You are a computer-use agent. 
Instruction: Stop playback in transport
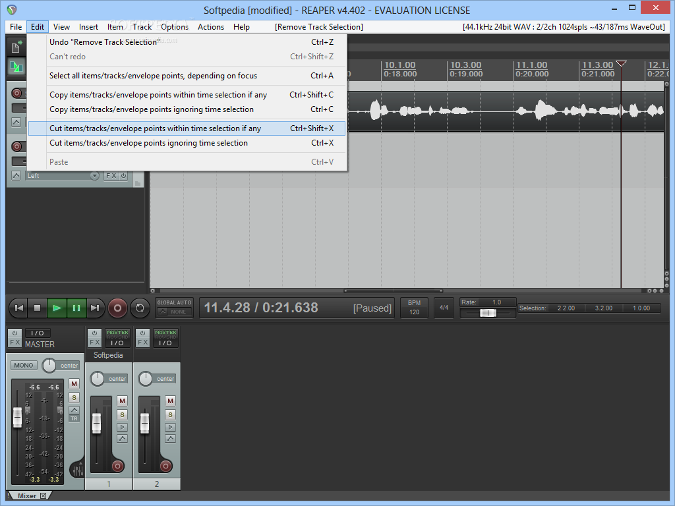(38, 308)
